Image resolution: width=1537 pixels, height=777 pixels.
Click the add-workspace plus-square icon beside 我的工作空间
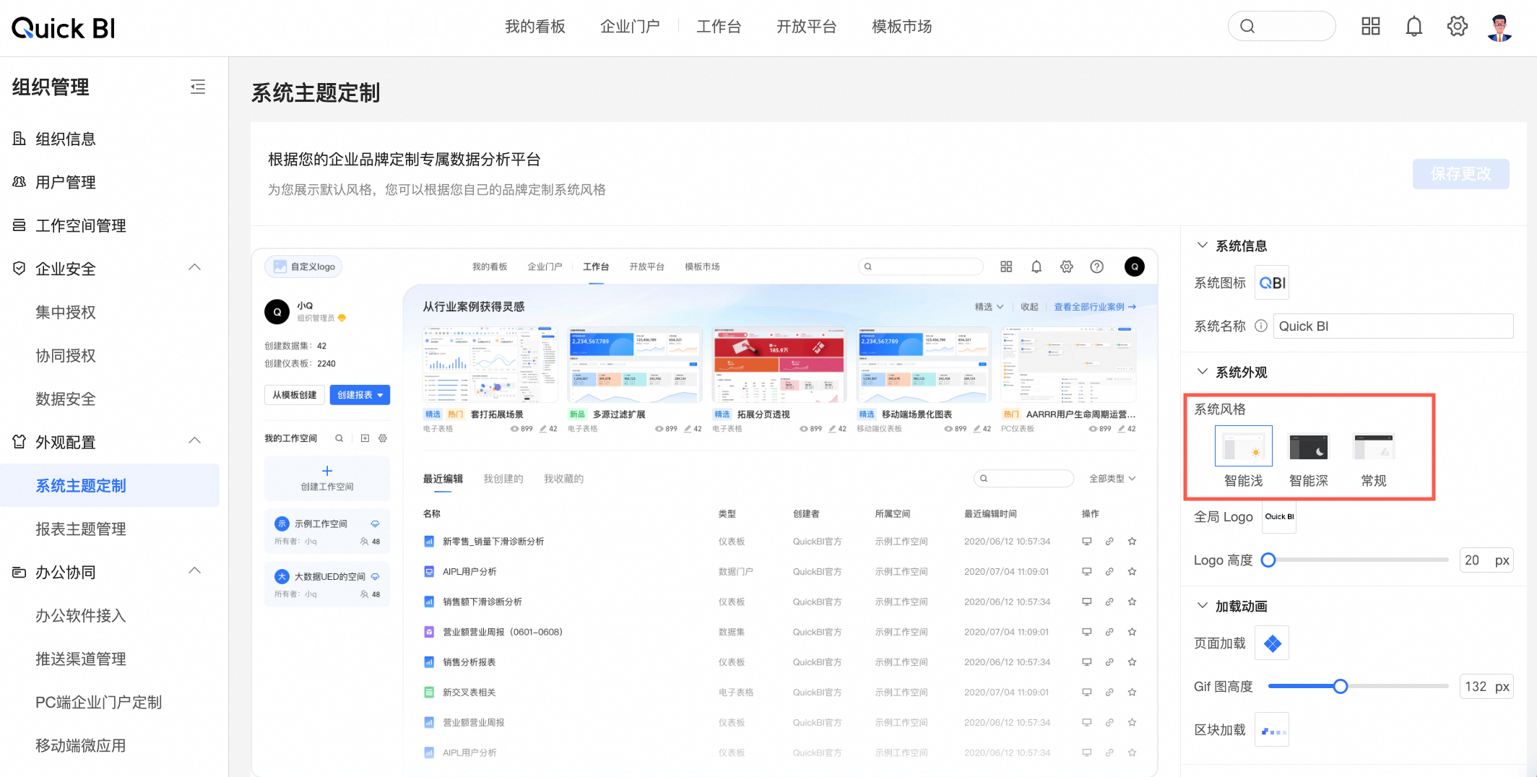365,438
